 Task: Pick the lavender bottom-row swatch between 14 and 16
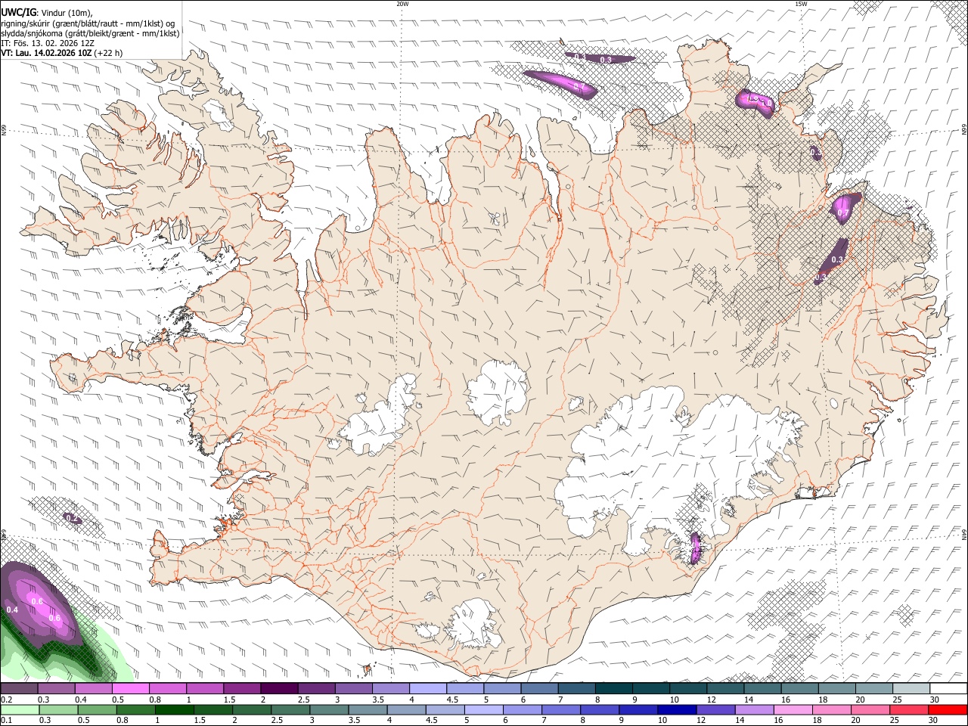(754, 709)
